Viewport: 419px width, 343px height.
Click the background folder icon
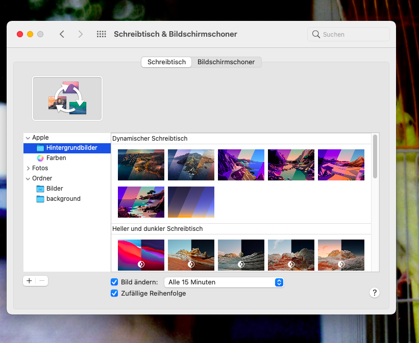pos(40,199)
